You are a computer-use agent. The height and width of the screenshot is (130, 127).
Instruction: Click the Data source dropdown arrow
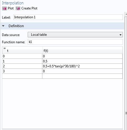coord(120,35)
